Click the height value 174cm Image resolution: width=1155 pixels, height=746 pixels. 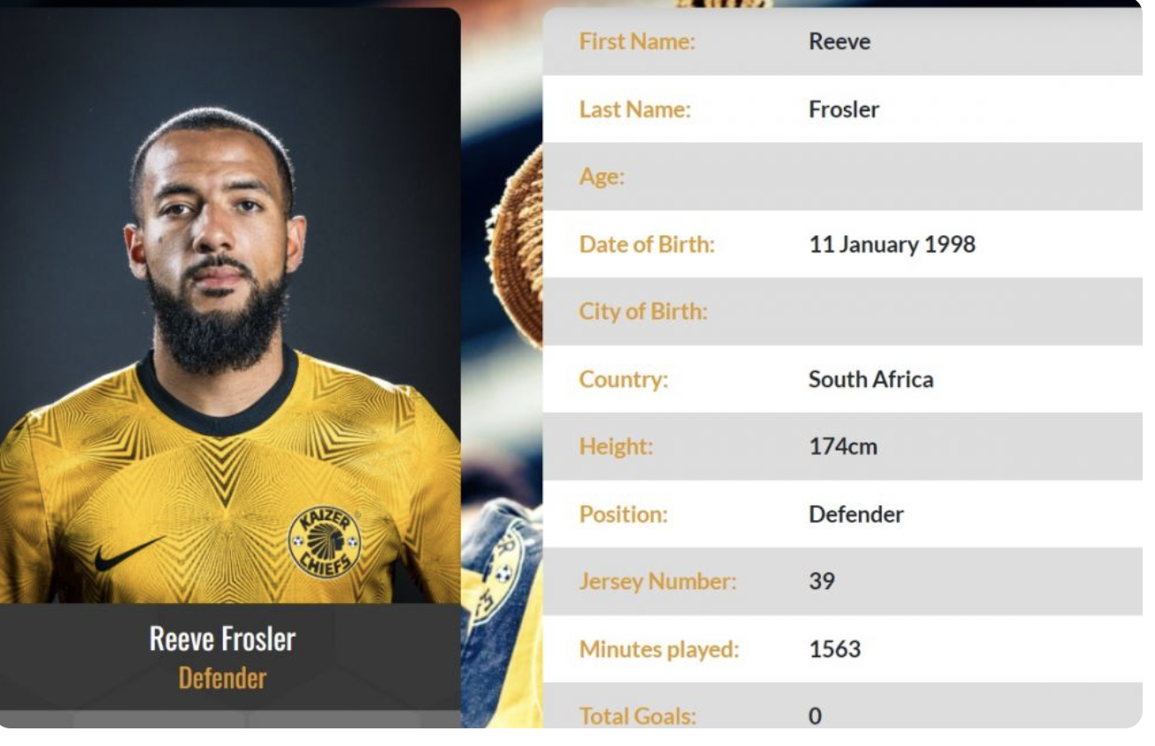[843, 447]
